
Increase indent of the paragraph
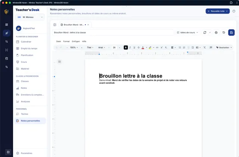coord(193,47)
